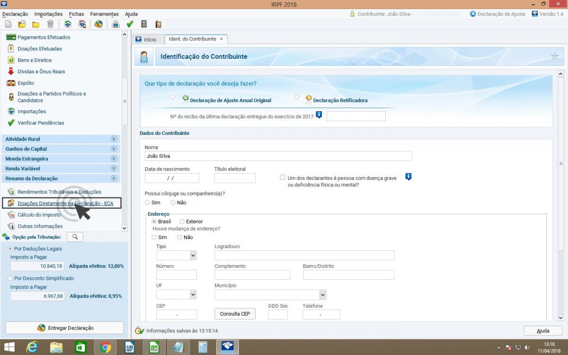Open Bens e Direitos from the sidebar
Screen dimensions: 568x355
(x=35, y=60)
